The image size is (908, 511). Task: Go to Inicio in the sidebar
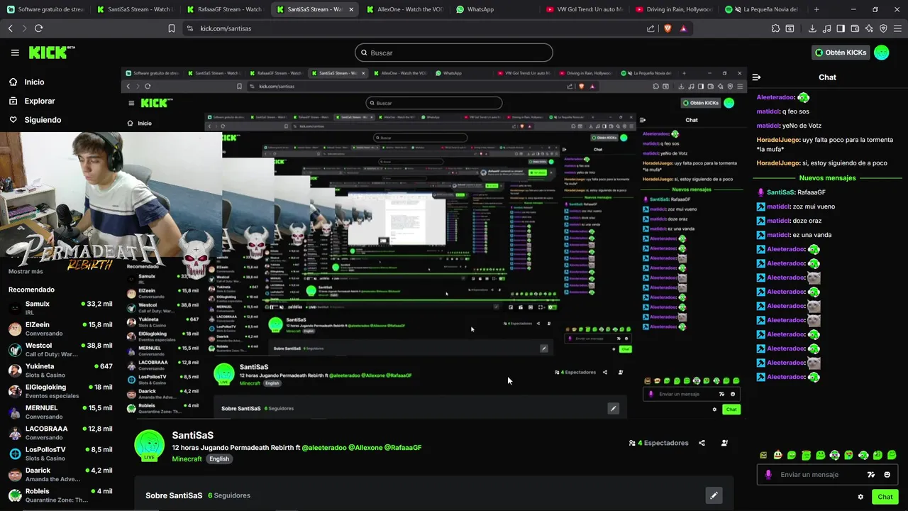pyautogui.click(x=27, y=82)
